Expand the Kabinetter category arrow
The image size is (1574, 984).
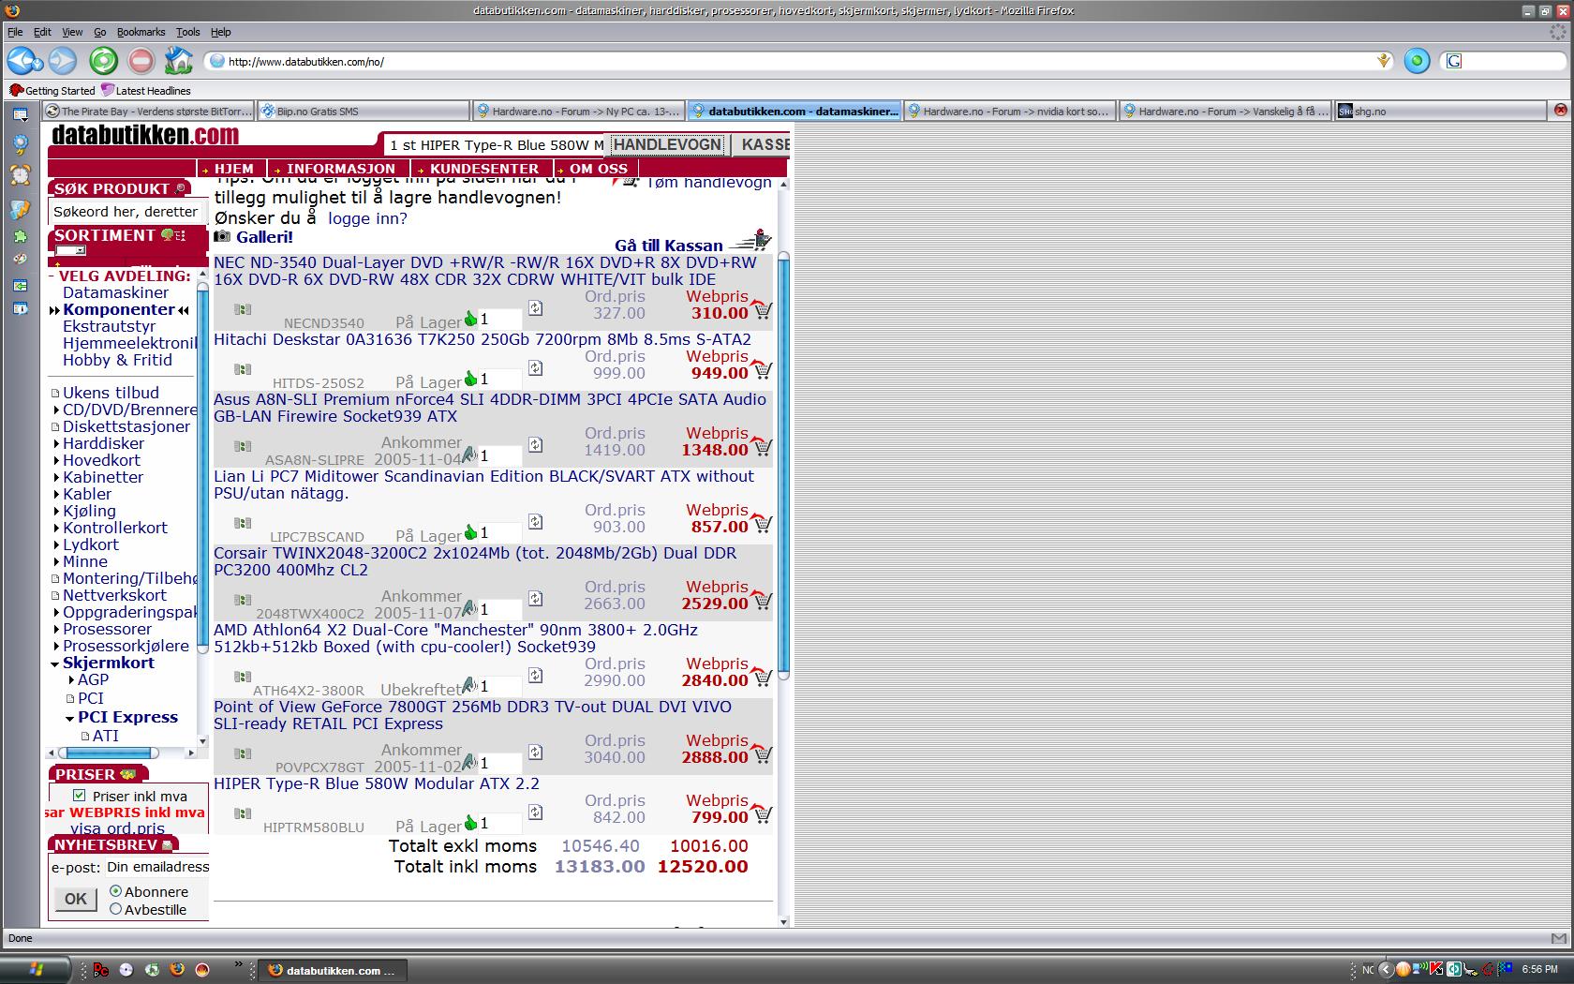(x=55, y=477)
